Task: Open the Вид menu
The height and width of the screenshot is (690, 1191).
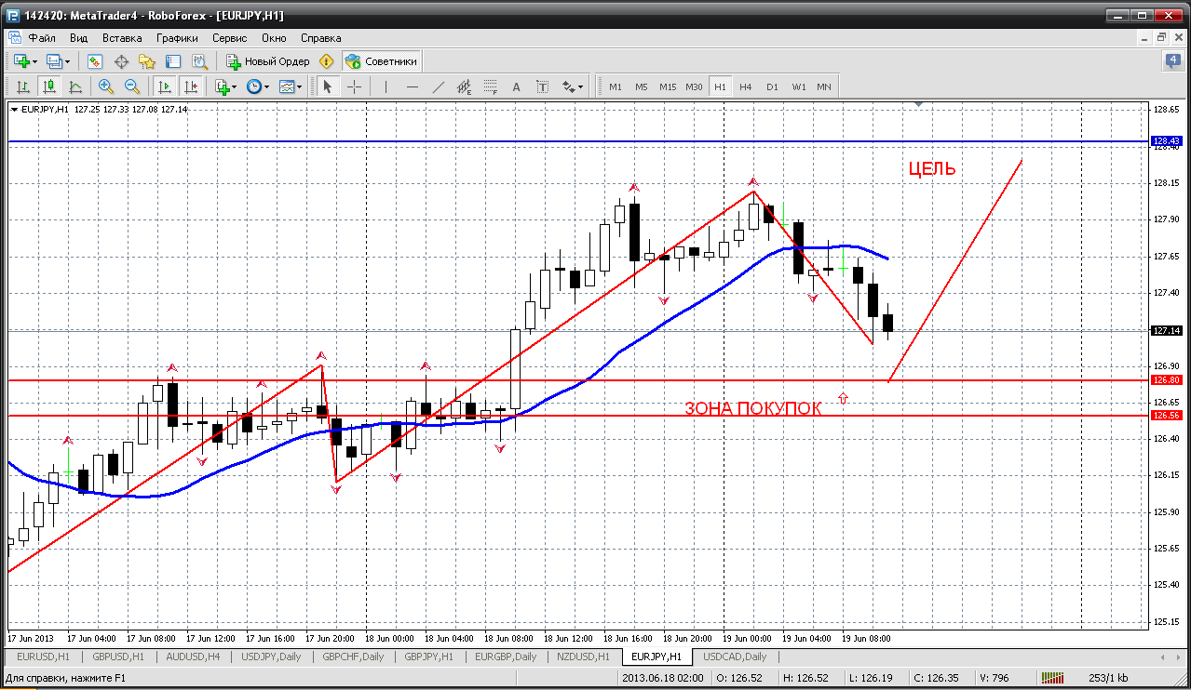Action: pos(79,38)
